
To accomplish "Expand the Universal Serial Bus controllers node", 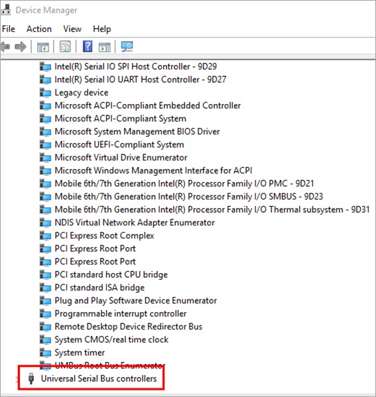I will pos(17,379).
